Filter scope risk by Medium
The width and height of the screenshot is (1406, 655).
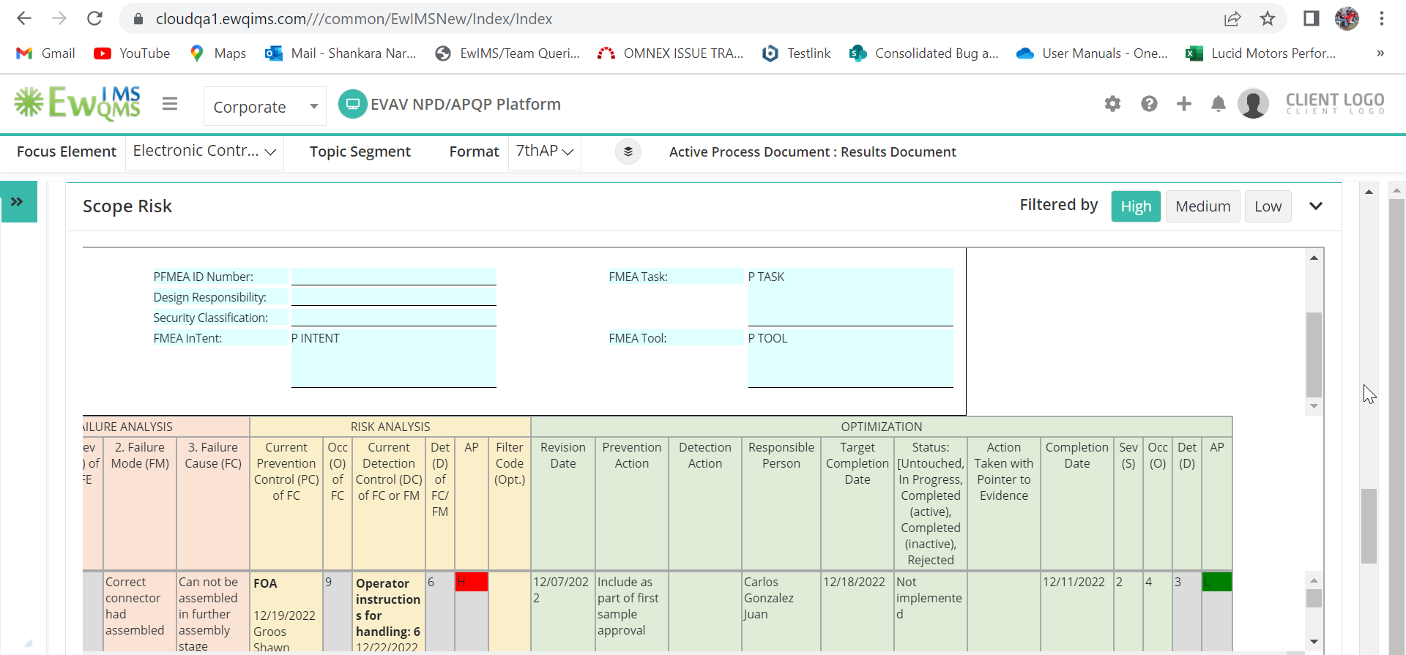point(1203,206)
